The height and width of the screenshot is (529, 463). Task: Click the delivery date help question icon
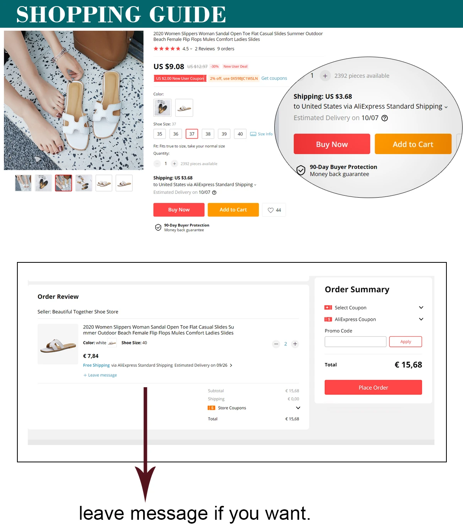click(x=214, y=192)
